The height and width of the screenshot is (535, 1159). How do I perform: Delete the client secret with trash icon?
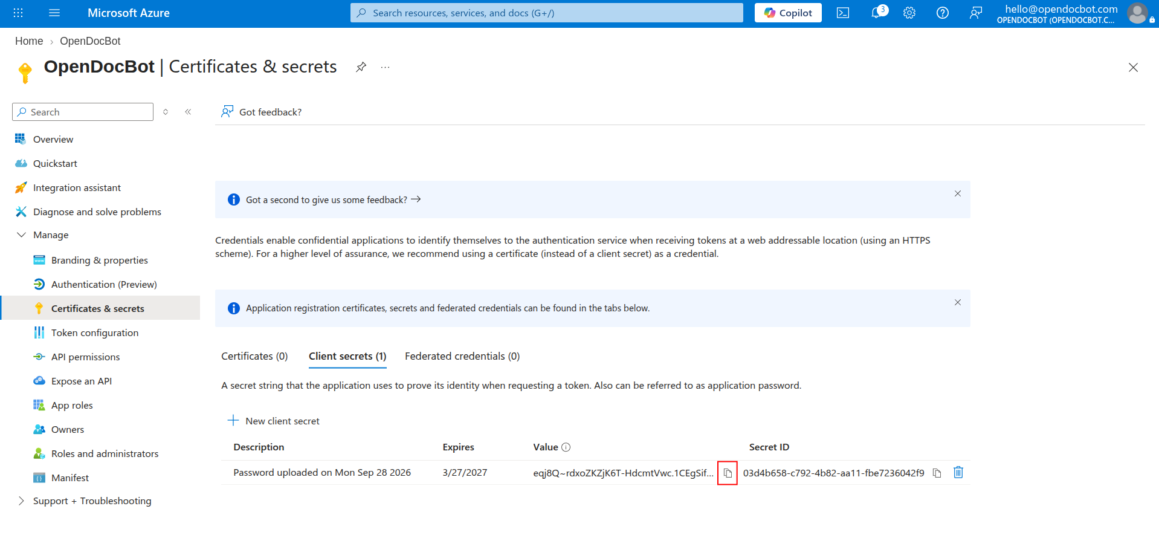(x=958, y=472)
